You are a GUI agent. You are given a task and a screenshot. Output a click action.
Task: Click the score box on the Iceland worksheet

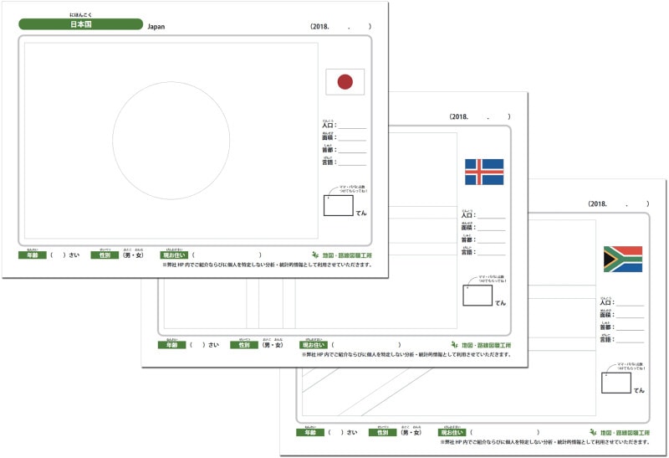[x=477, y=295]
